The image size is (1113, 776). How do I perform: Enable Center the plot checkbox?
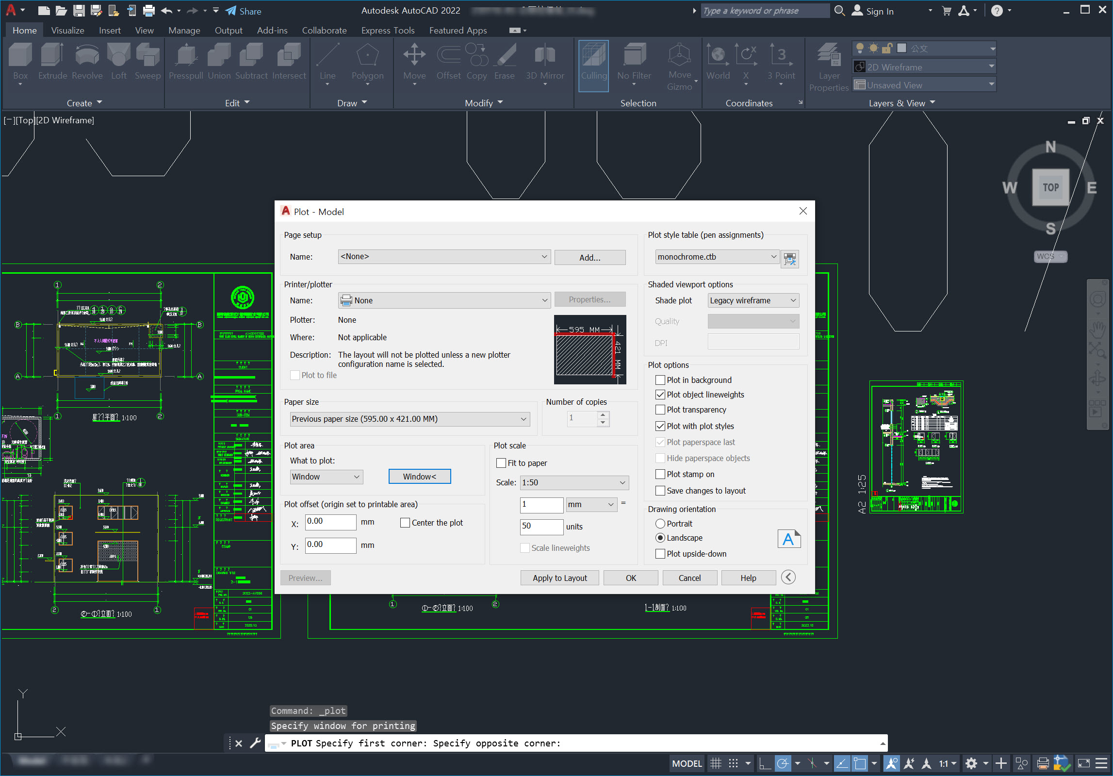tap(405, 523)
